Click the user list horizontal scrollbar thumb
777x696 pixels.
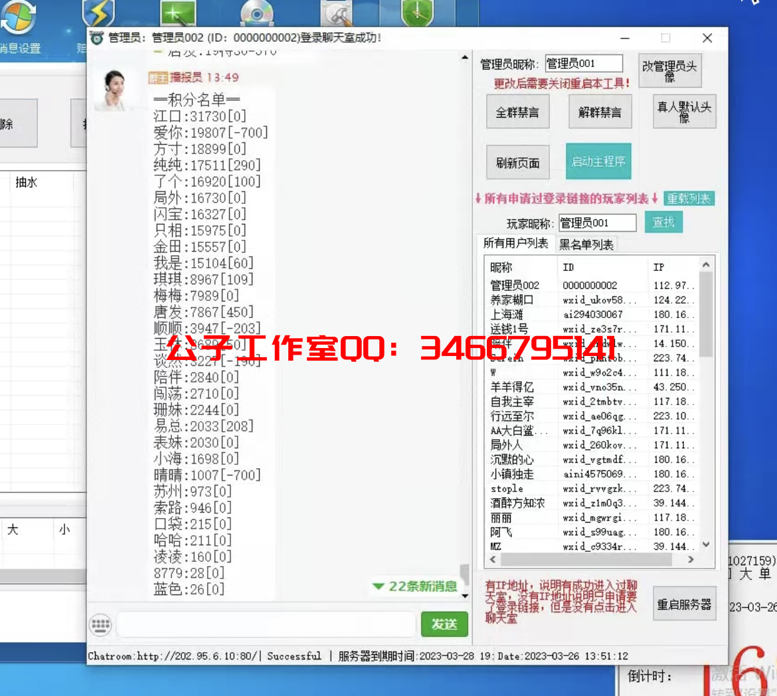pos(586,560)
